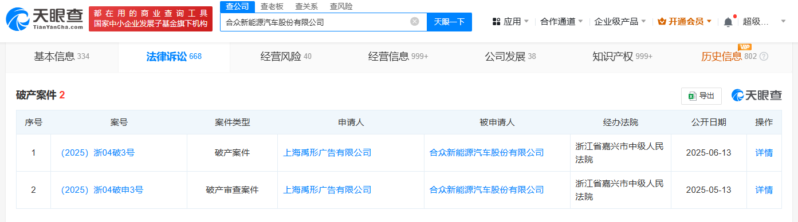Screen dimensions: 798x222
Task: Open case (2025) 浙04破申3号
Action: [102, 190]
